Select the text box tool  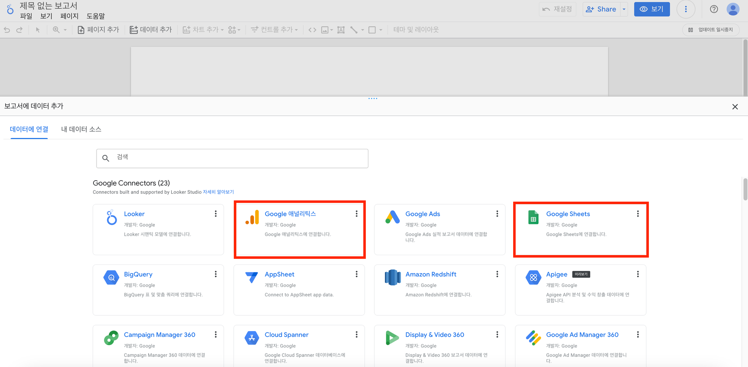(x=341, y=30)
